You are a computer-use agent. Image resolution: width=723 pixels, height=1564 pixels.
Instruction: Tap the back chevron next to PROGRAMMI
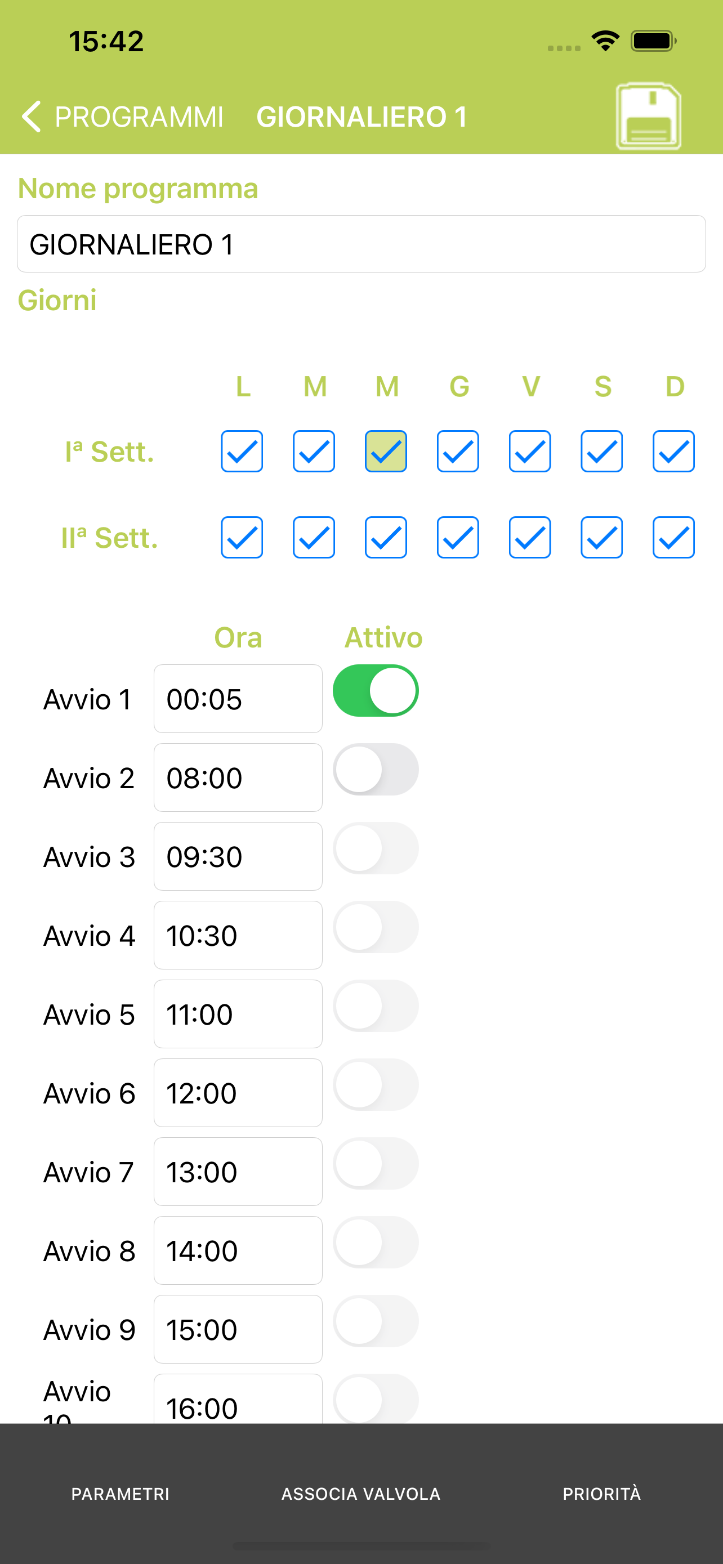[31, 117]
